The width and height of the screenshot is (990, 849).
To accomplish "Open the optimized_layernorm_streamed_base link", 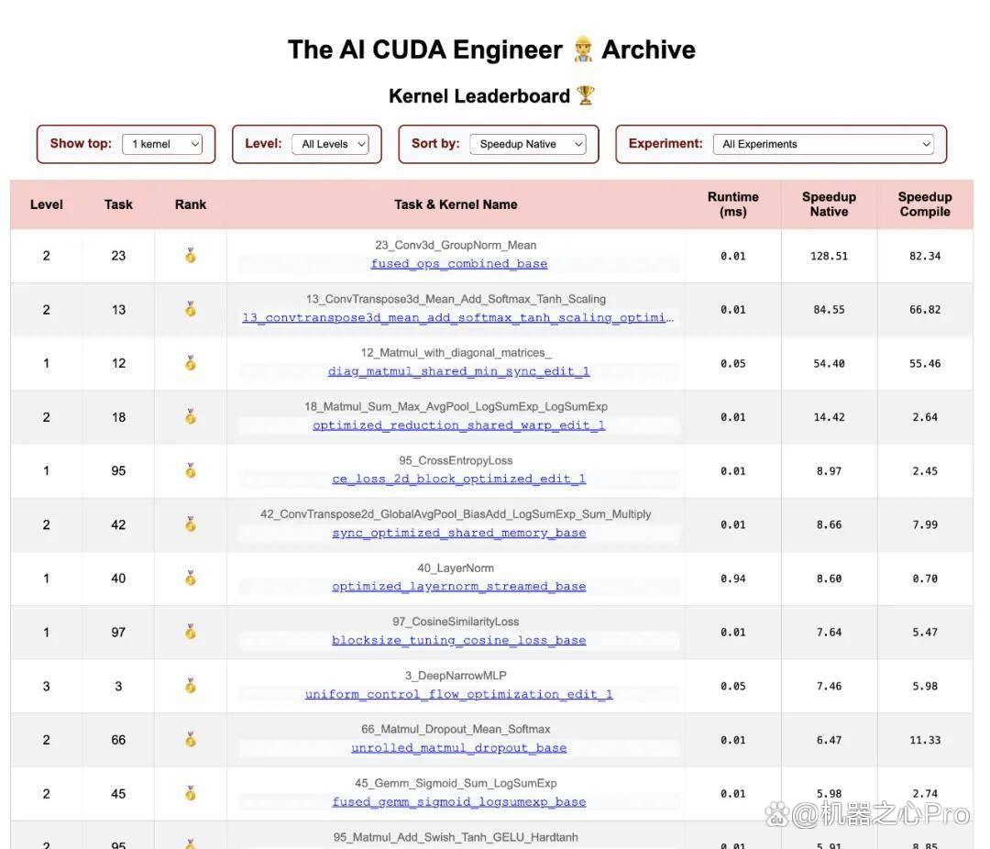I will [459, 586].
